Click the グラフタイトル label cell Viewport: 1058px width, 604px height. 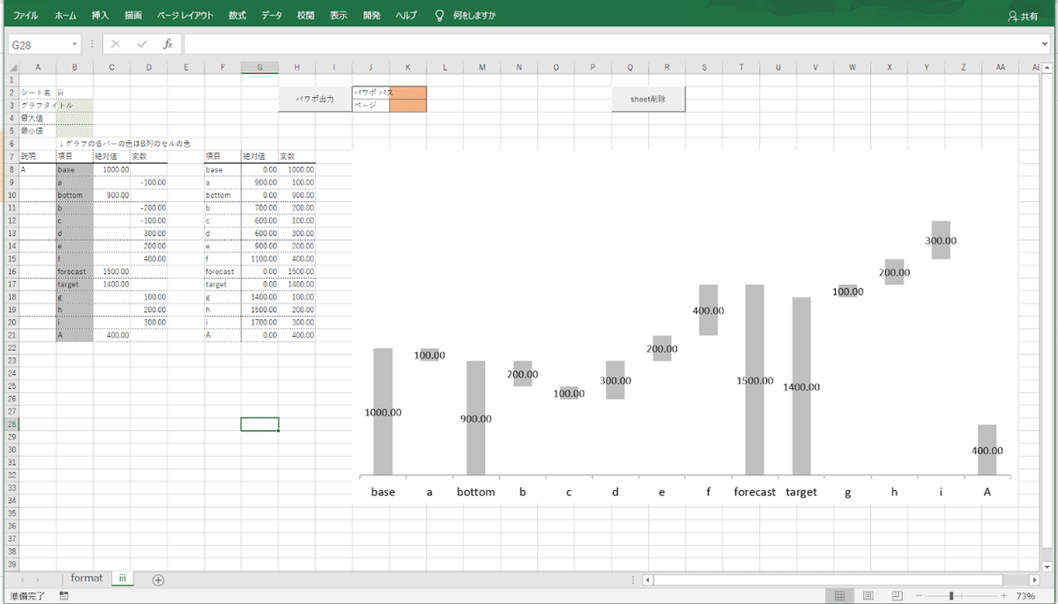(37, 105)
